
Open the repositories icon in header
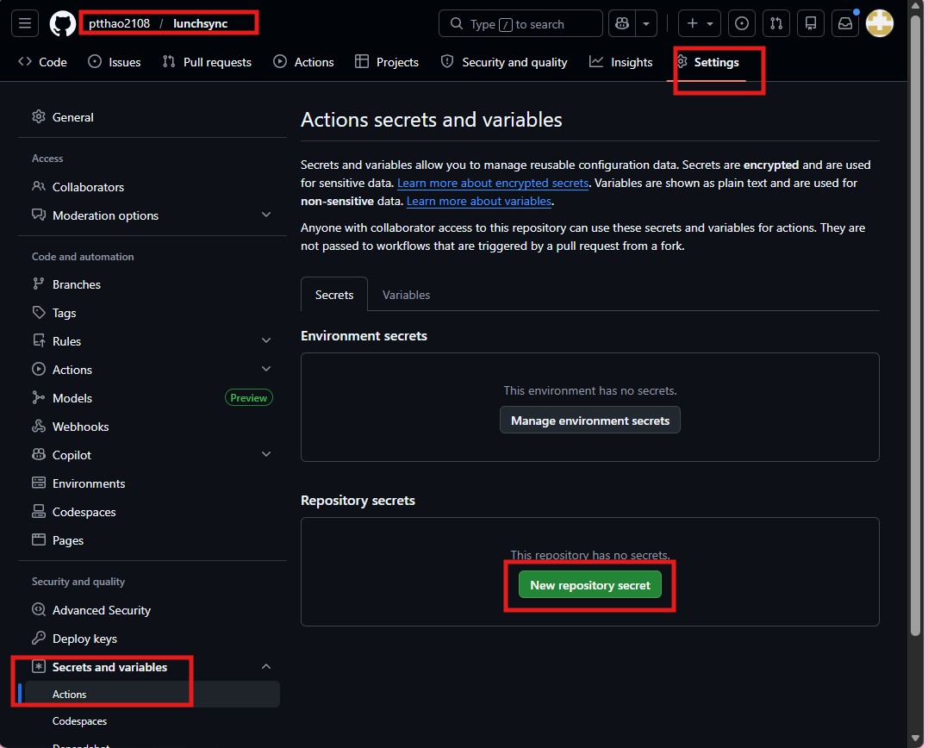pos(810,24)
